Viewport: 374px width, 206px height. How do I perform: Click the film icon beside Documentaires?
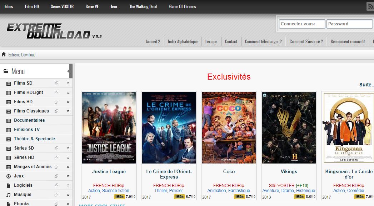(9, 121)
